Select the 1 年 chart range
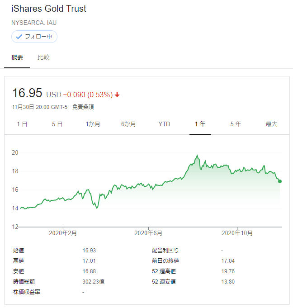The width and height of the screenshot is (293, 308). 200,124
